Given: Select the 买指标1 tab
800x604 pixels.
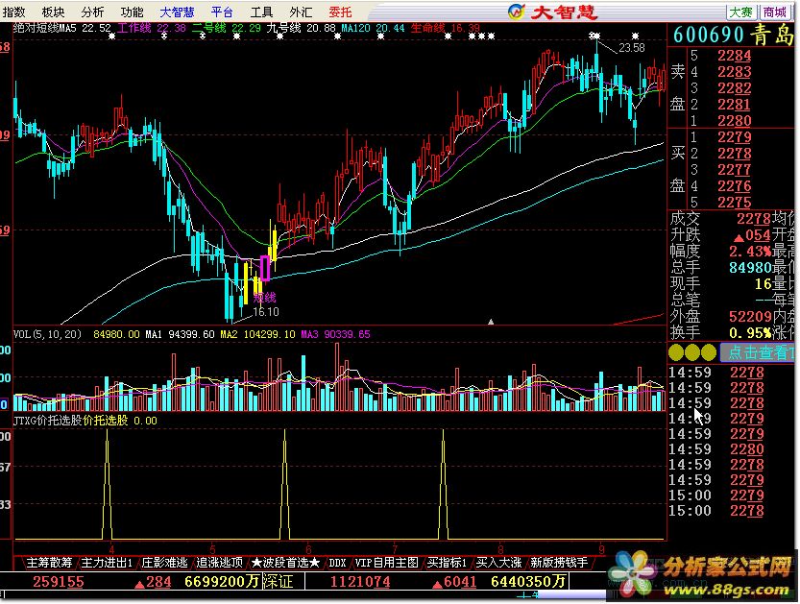Looking at the screenshot, I should pyautogui.click(x=447, y=563).
